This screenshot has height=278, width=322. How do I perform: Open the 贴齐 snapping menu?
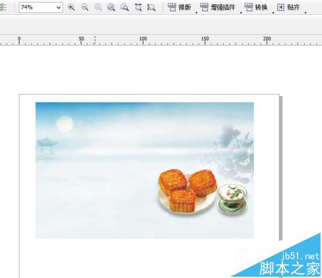pos(289,8)
